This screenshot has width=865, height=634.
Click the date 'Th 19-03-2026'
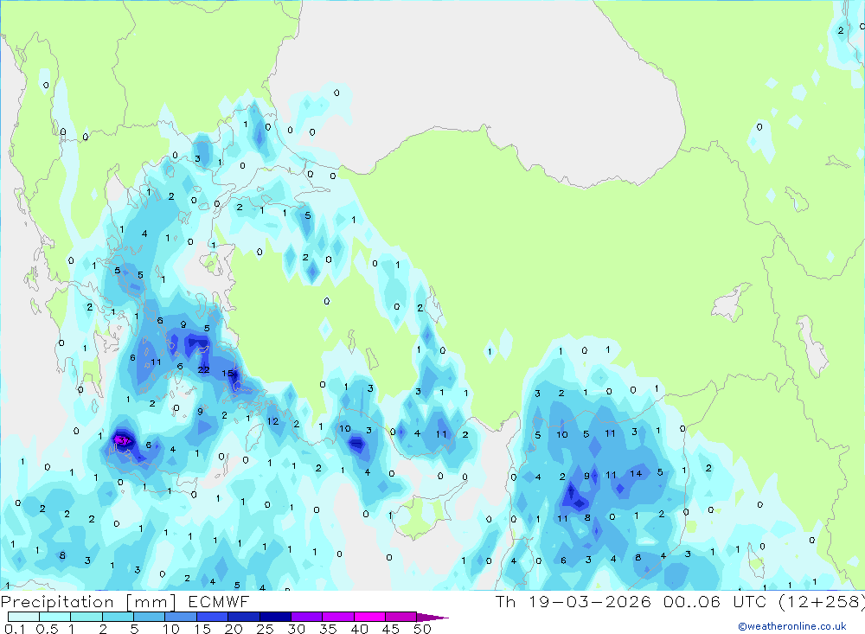pyautogui.click(x=573, y=601)
